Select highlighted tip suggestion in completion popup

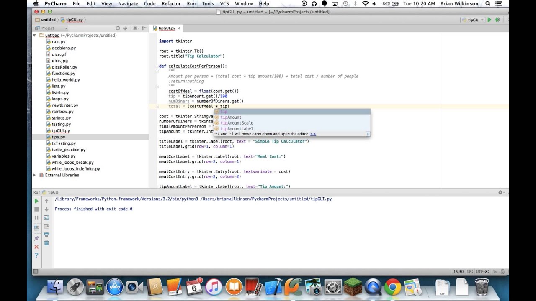pyautogui.click(x=292, y=112)
